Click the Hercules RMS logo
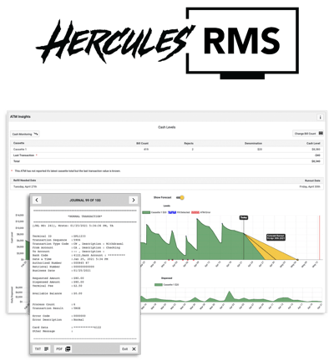 pyautogui.click(x=167, y=43)
